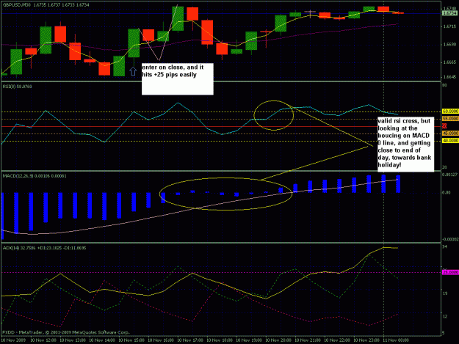Image resolution: width=459 pixels, height=344 pixels.
Task: Click the '10 Nov 23:00' time label
Action: point(366,340)
